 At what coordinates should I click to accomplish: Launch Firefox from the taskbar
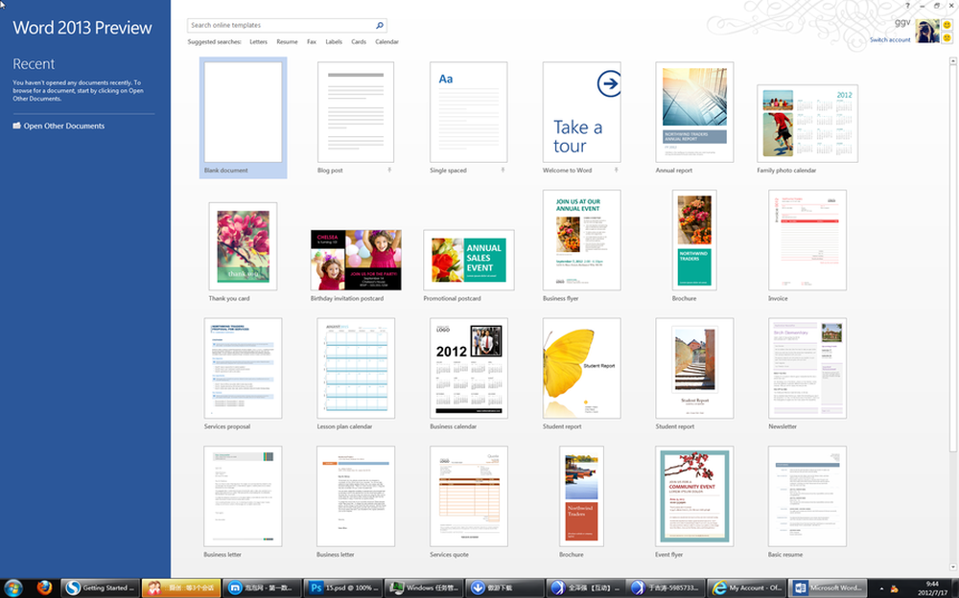click(44, 587)
